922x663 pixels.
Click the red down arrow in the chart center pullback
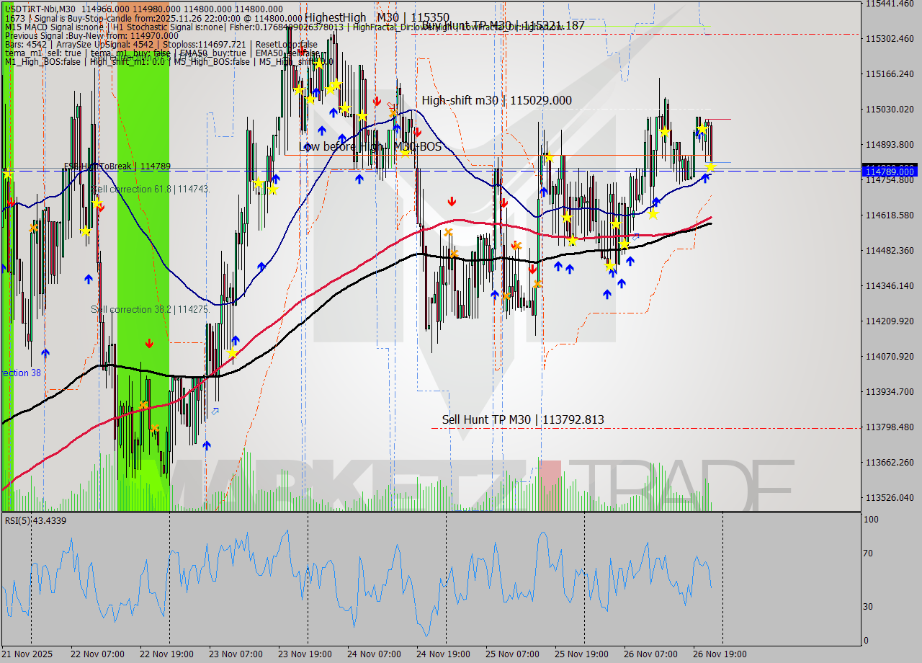(x=452, y=200)
